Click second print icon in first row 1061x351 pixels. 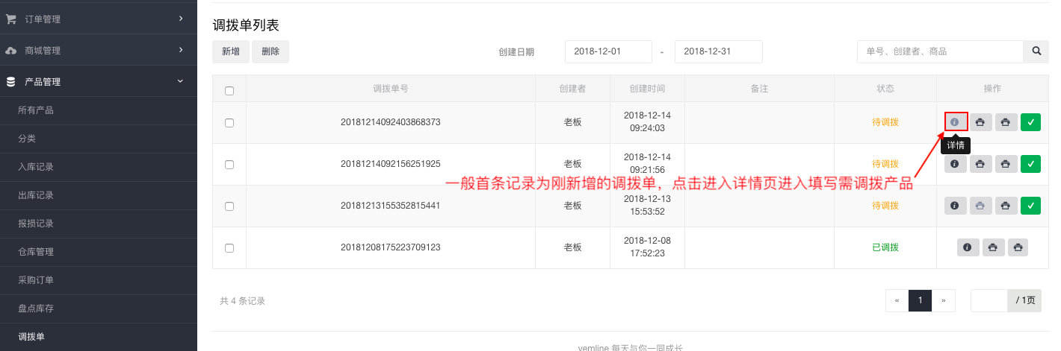(1006, 122)
